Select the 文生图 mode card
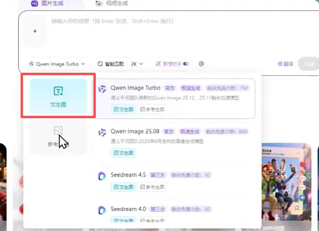This screenshot has height=231, width=319. click(58, 96)
